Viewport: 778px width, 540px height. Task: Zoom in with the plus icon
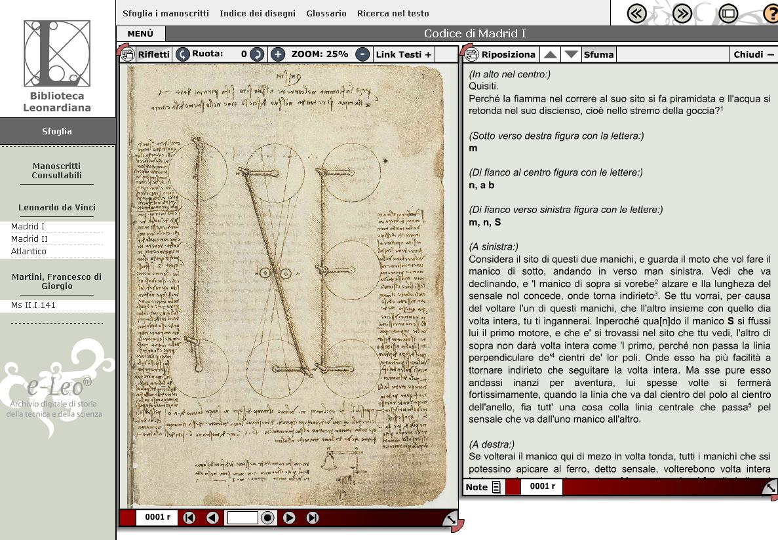[278, 54]
